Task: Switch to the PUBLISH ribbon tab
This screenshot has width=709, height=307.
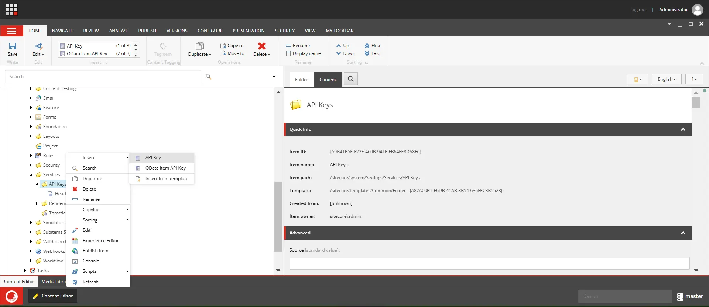Action: 147,31
